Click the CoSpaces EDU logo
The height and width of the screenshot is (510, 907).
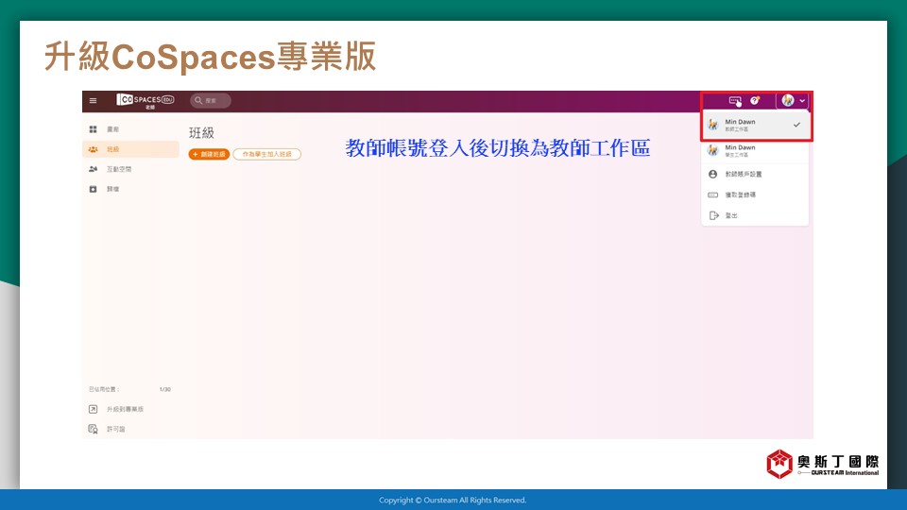pos(145,101)
